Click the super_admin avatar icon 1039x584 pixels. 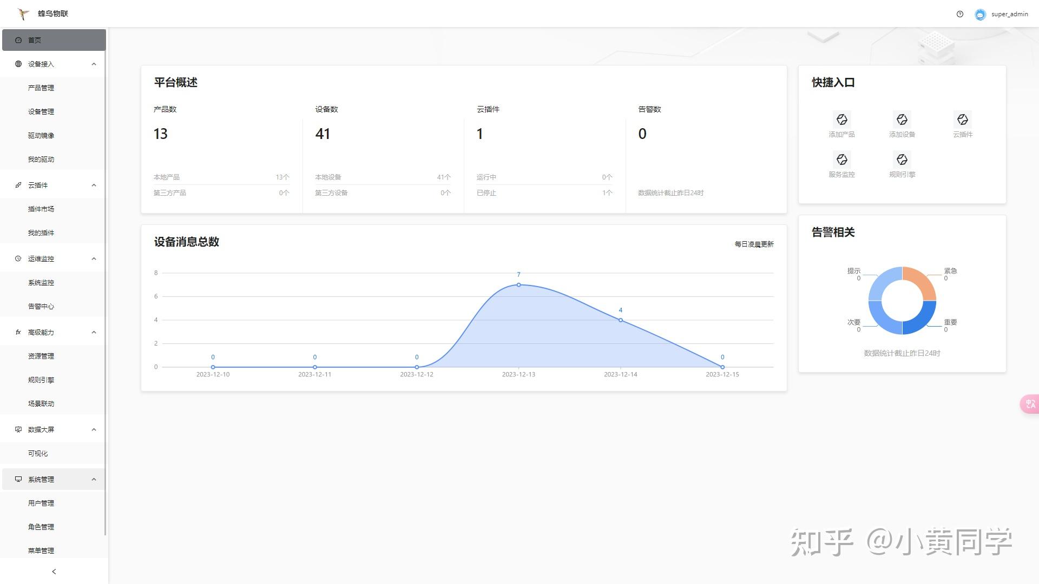click(980, 15)
